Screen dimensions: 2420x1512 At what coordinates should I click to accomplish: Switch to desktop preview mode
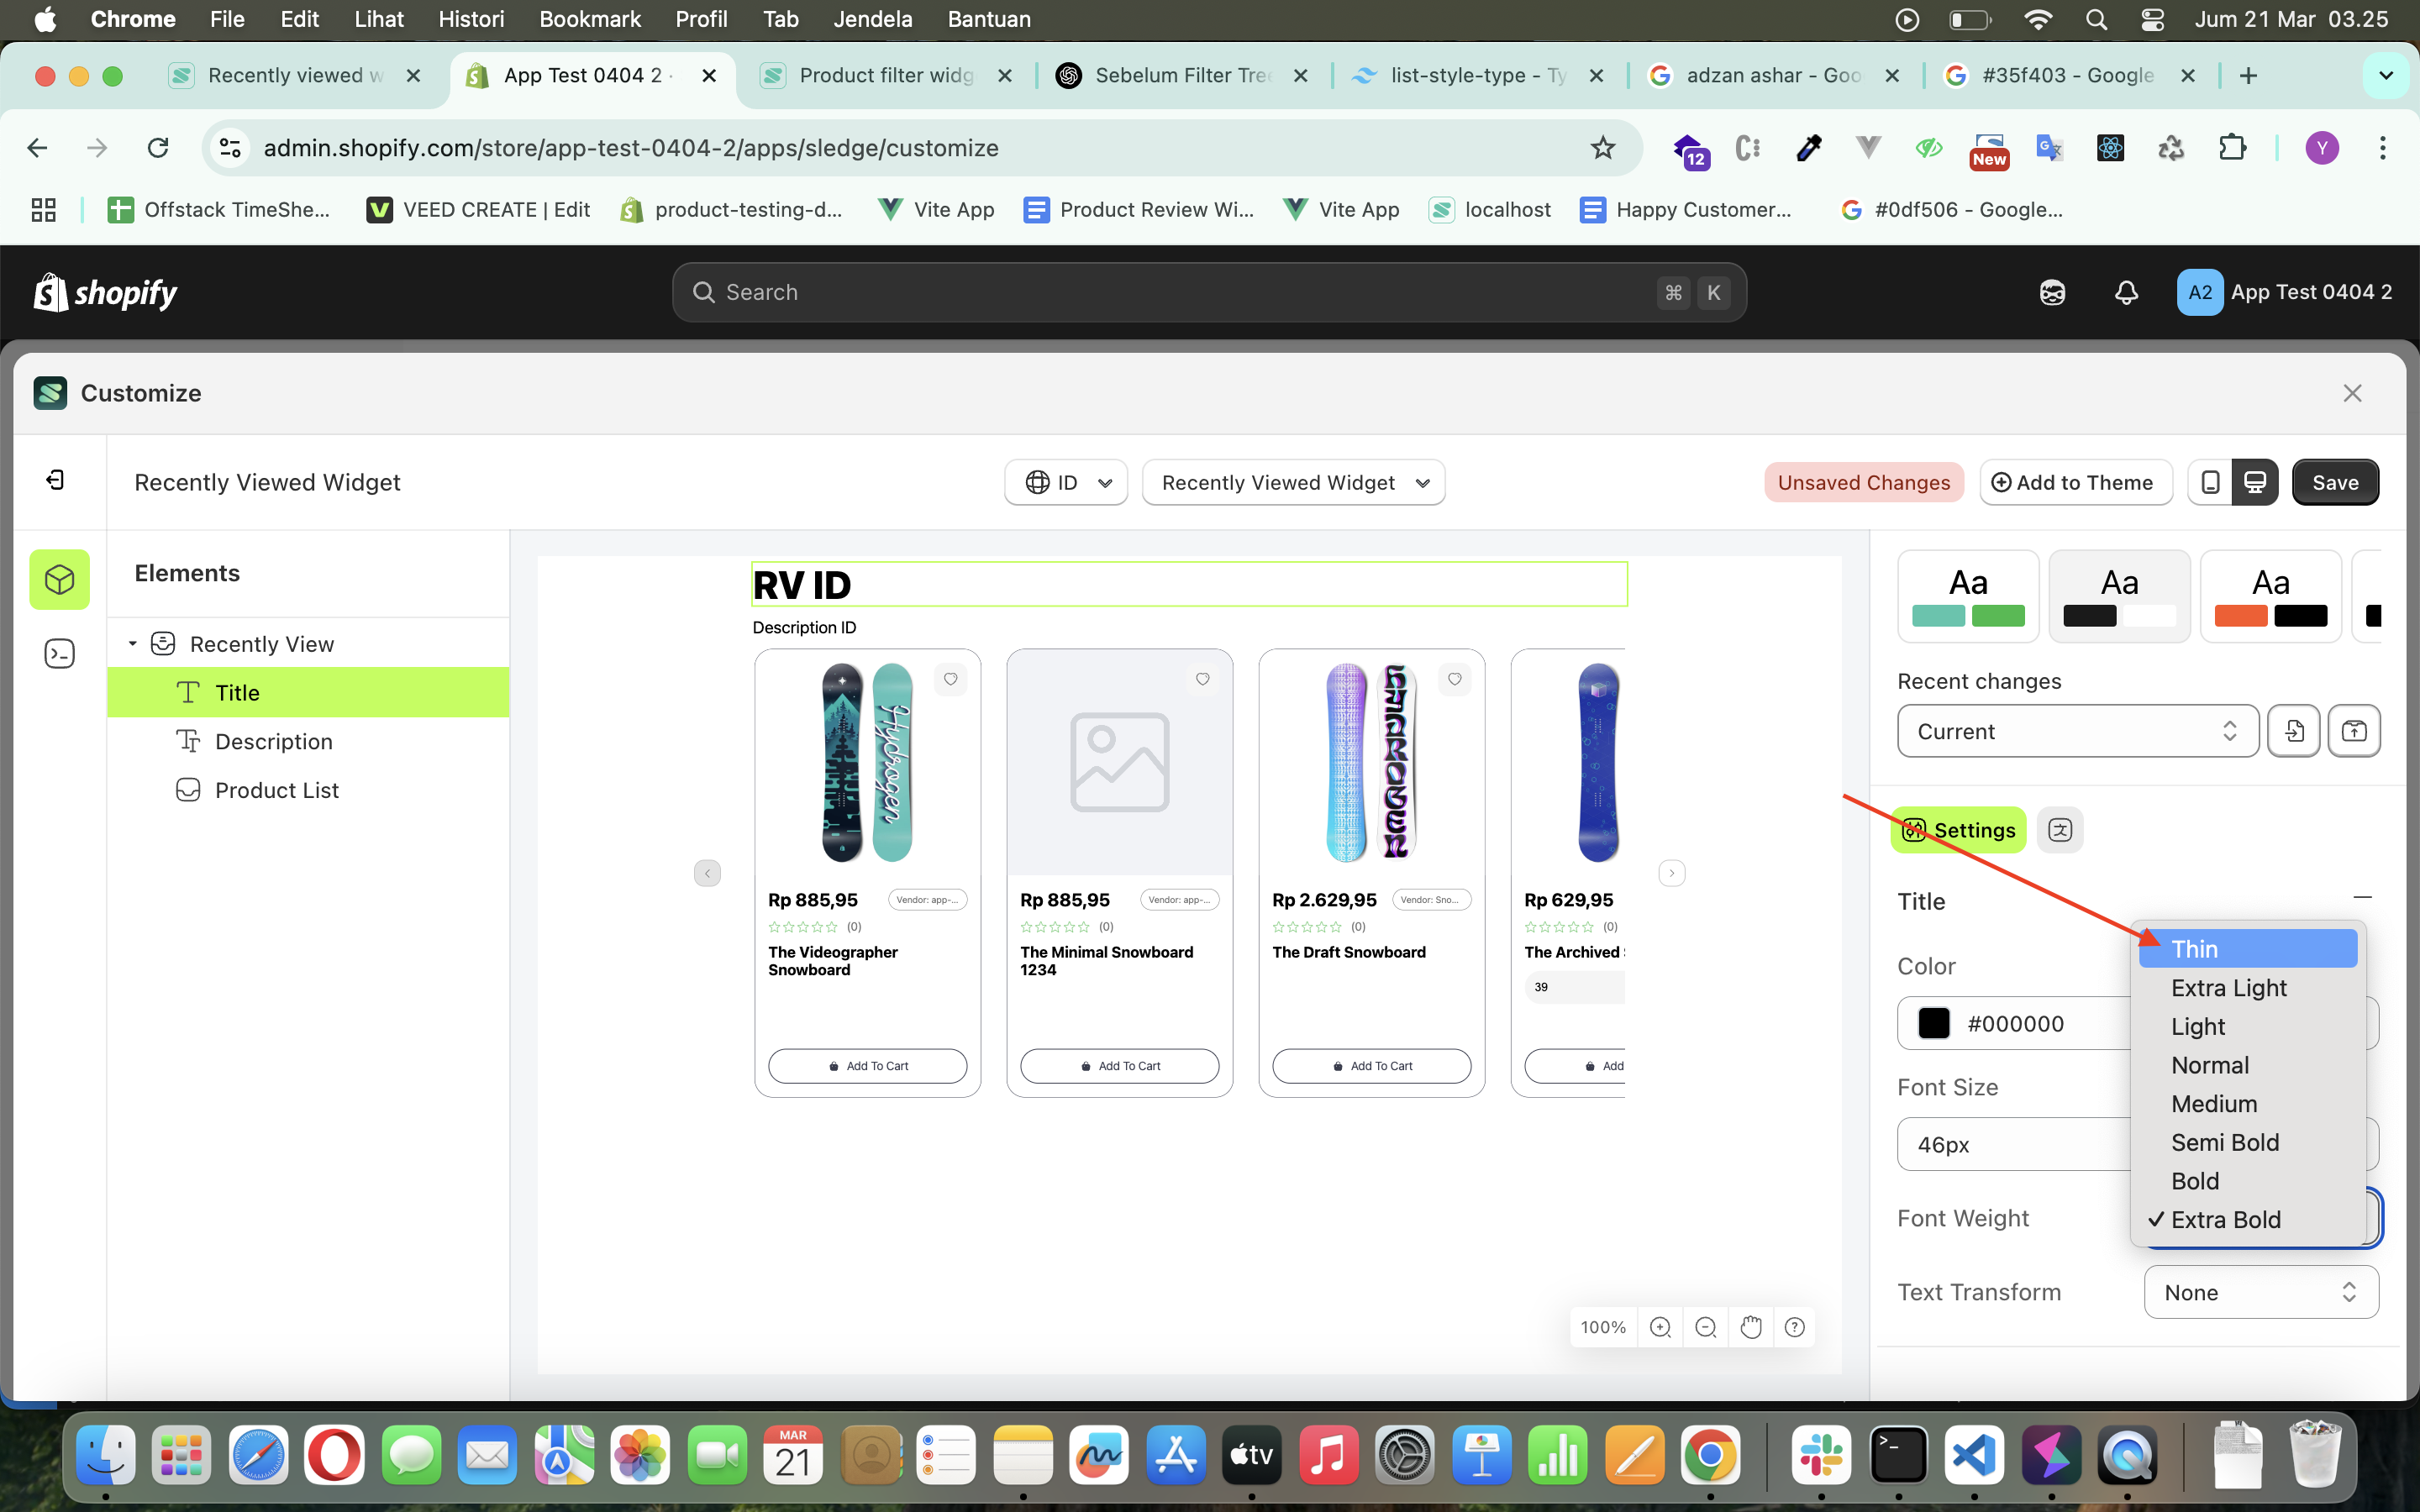pyautogui.click(x=2255, y=483)
